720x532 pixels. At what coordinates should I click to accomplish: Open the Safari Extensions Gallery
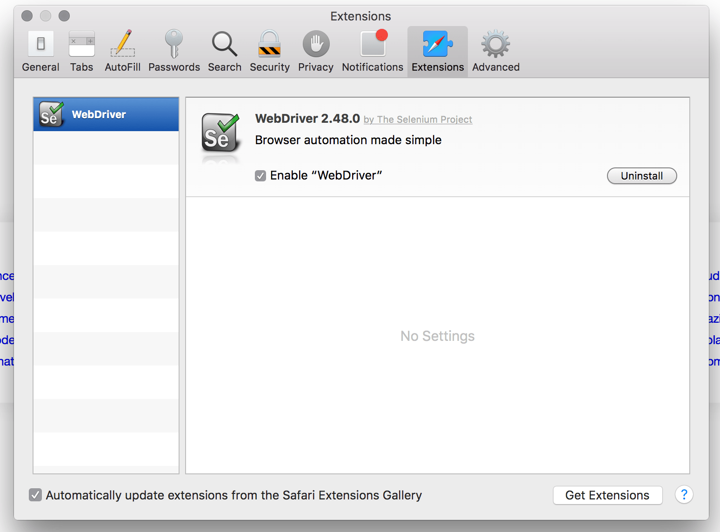tap(607, 495)
